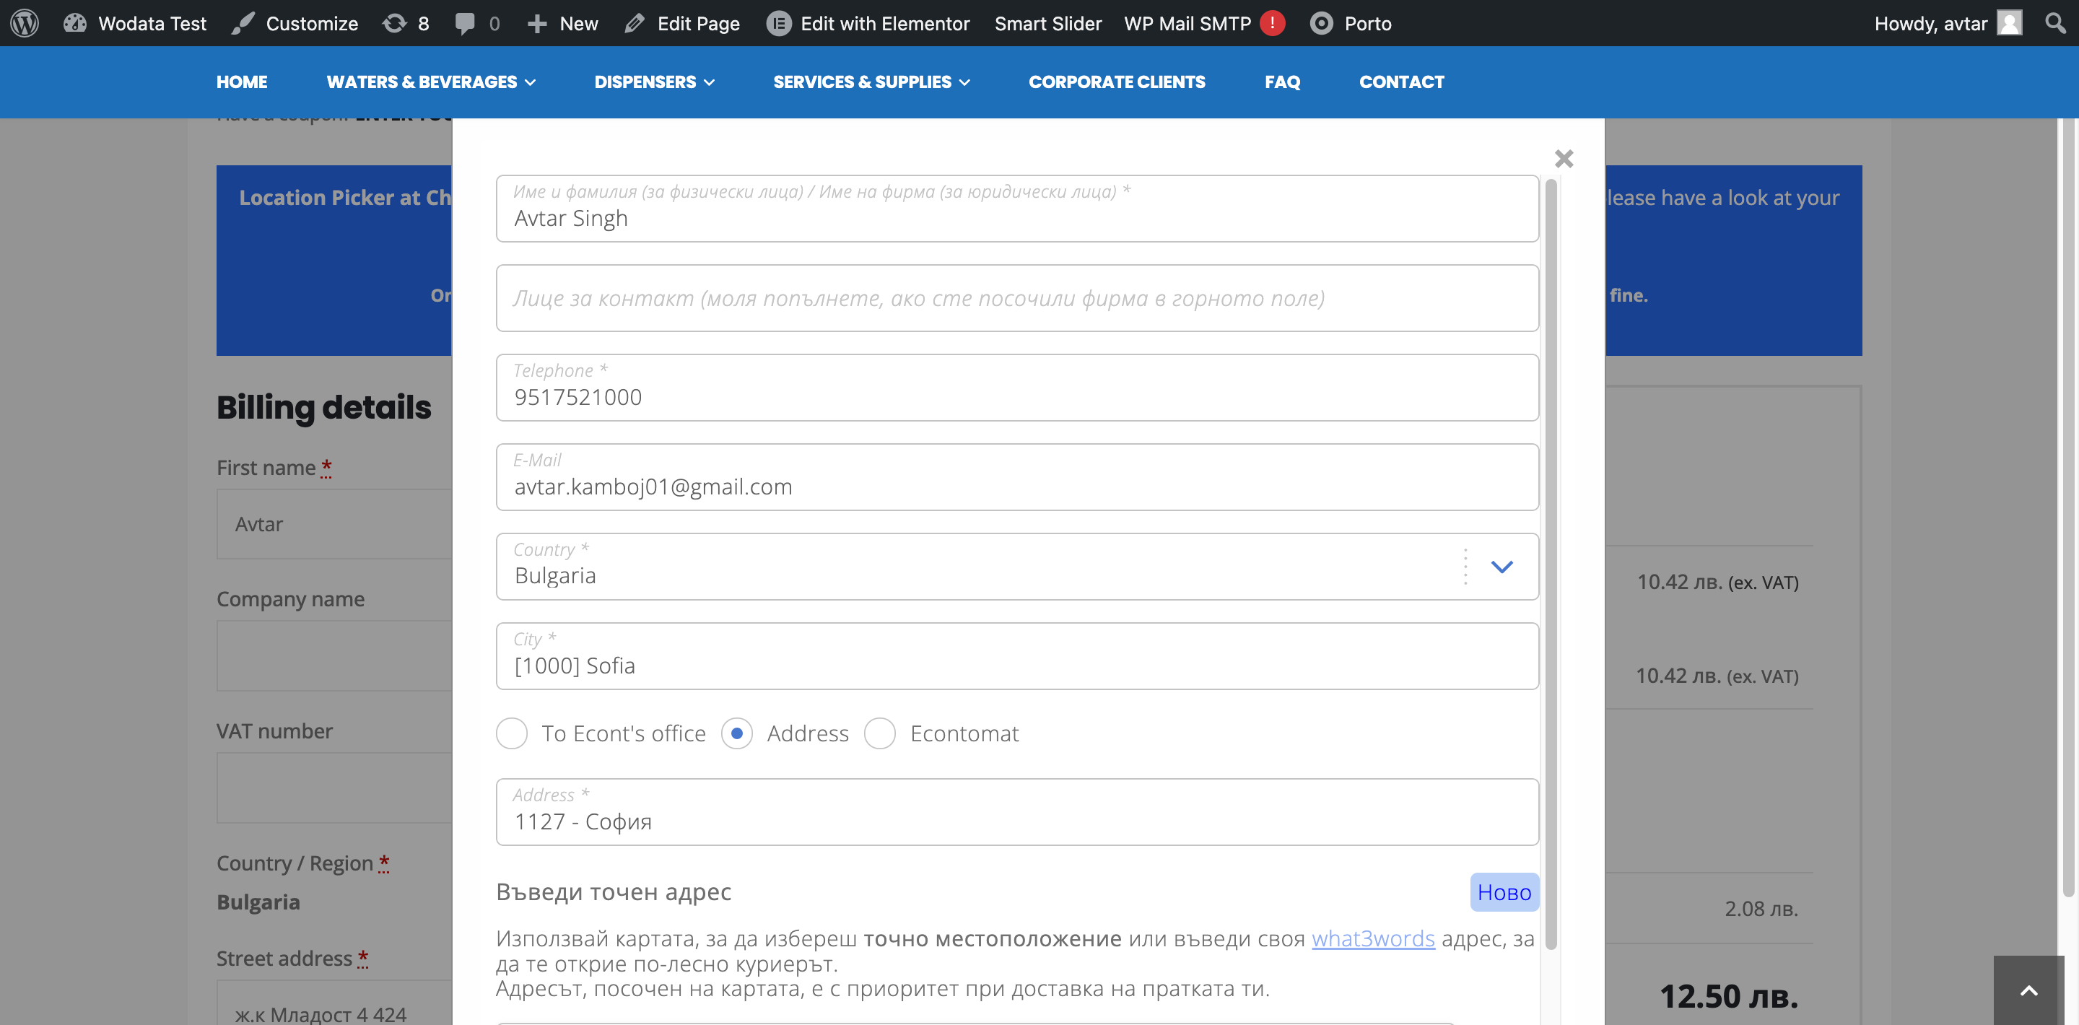
Task: Open the Corporate Clients menu item
Action: click(x=1117, y=82)
